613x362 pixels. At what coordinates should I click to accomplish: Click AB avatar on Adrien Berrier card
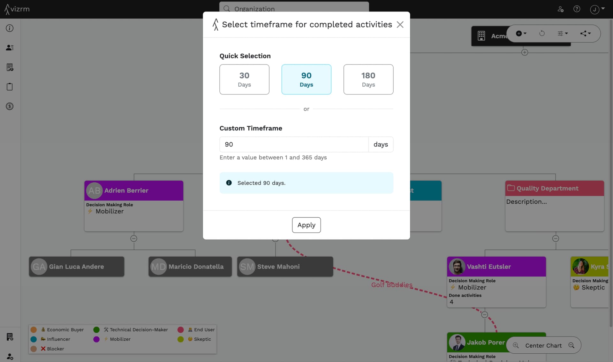94,191
